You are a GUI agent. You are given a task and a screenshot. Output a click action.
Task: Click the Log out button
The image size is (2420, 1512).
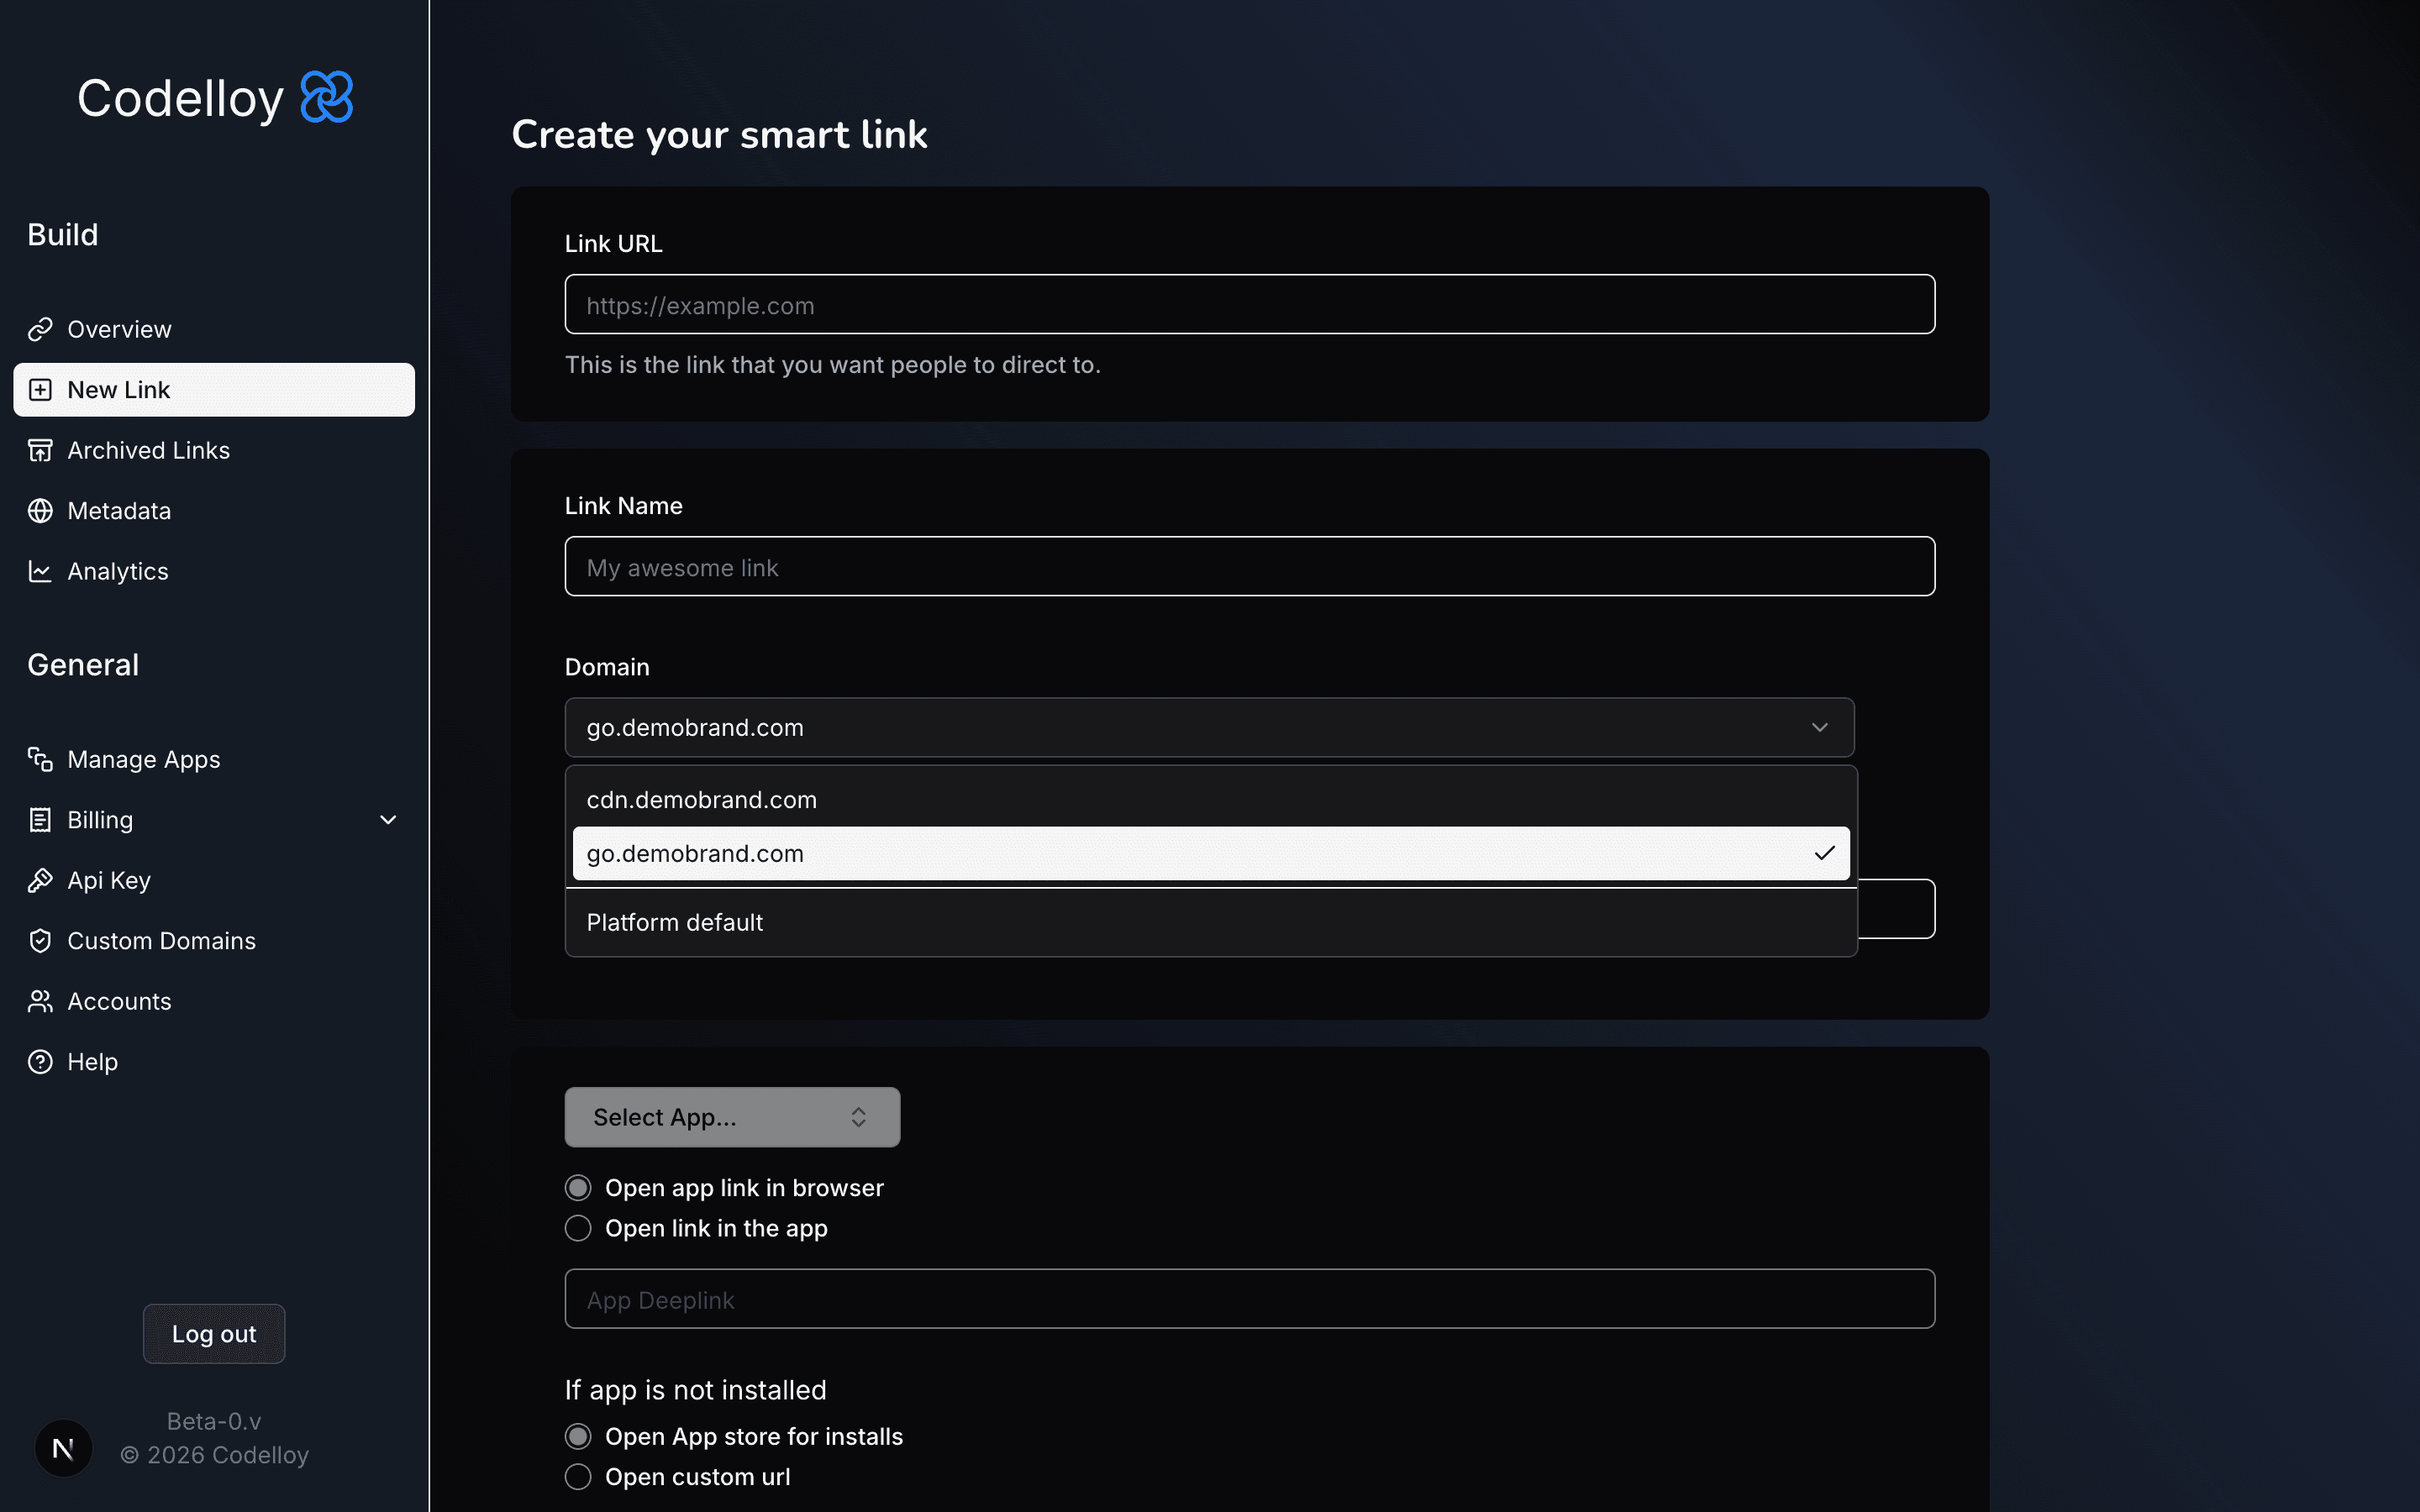coord(214,1334)
